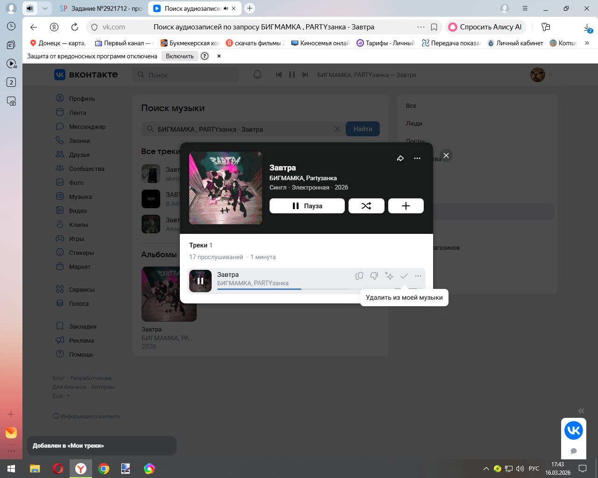Click the Найти search button
Viewport: 598px width, 478px height.
(363, 129)
